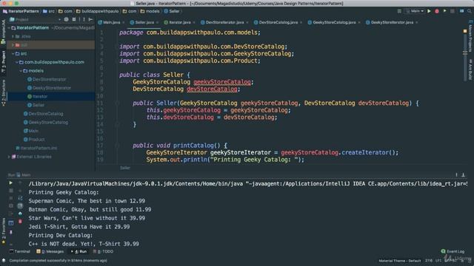Click Seller in breadcrumb navigation bar
This screenshot has height=266, width=474.
[x=171, y=11]
